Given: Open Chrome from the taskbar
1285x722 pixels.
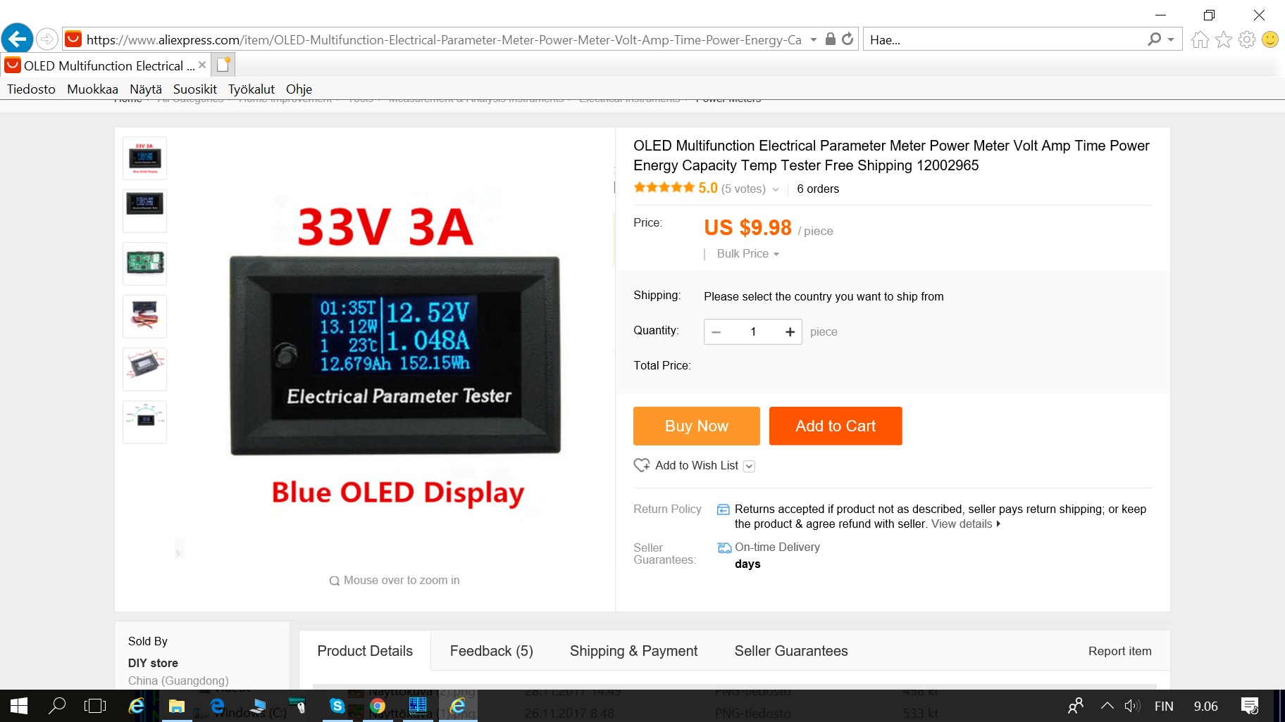Looking at the screenshot, I should click(x=378, y=706).
